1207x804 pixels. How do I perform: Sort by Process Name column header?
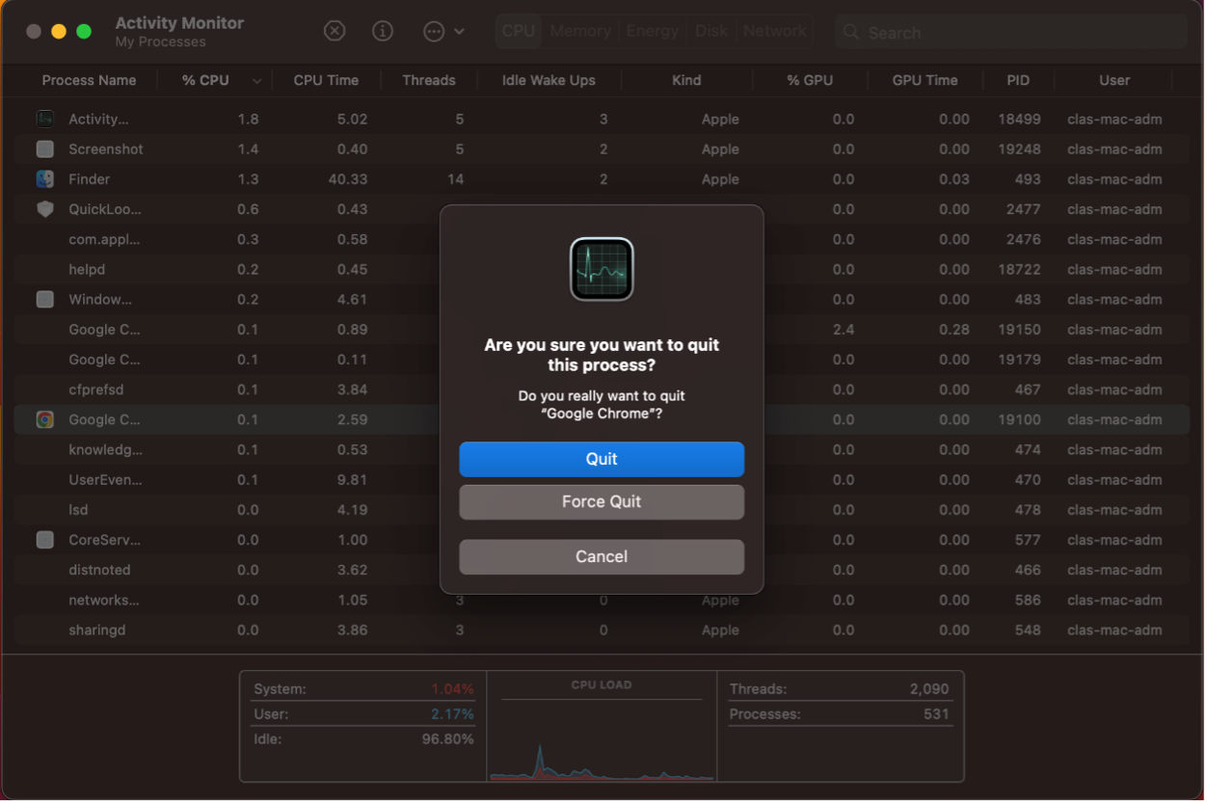[x=89, y=80]
